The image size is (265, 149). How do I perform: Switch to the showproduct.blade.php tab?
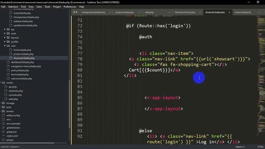point(94,12)
